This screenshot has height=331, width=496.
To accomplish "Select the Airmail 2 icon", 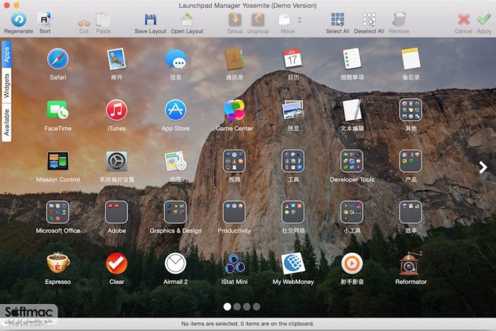I will (x=176, y=263).
